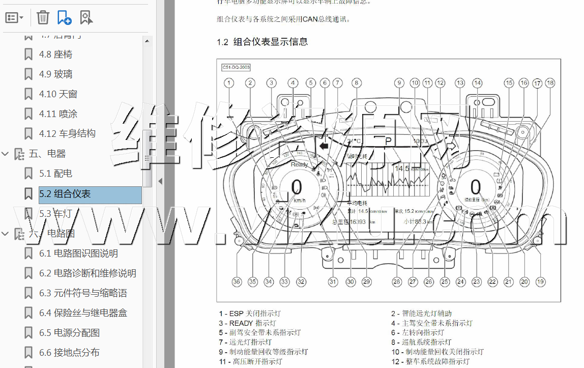Open the bookmark options dropdown menu
The height and width of the screenshot is (368, 584).
(14, 18)
